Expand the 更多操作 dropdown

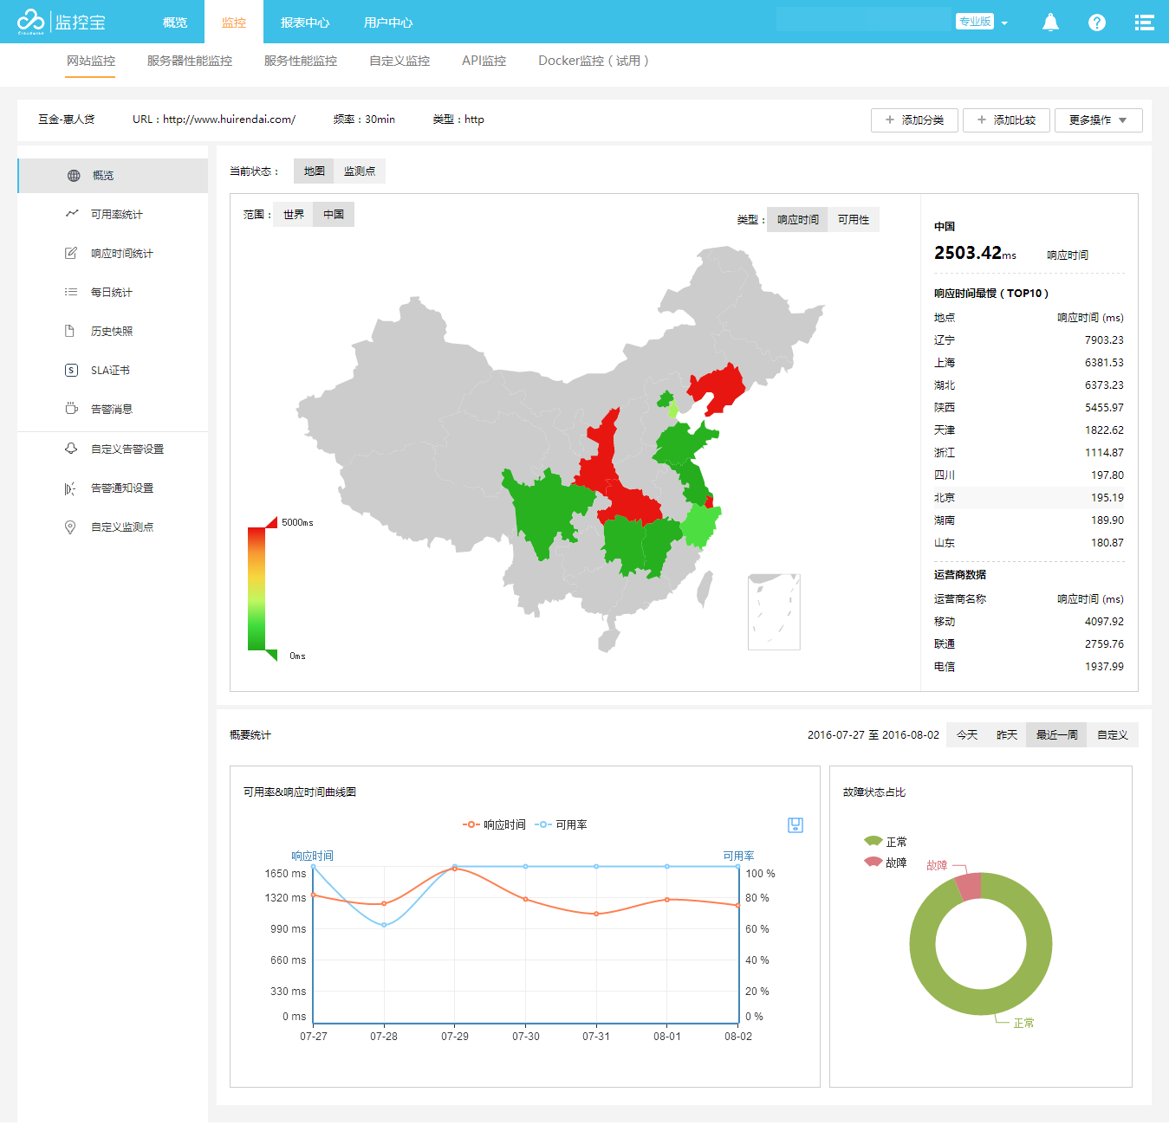pyautogui.click(x=1098, y=120)
